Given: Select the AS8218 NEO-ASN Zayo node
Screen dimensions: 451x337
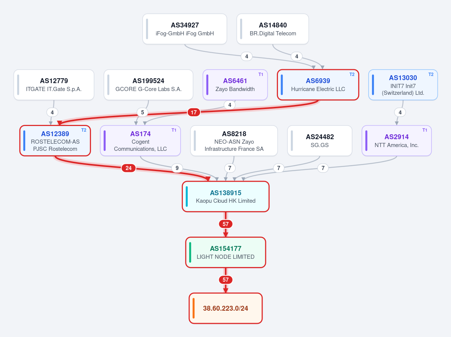Looking at the screenshot, I should point(234,141).
